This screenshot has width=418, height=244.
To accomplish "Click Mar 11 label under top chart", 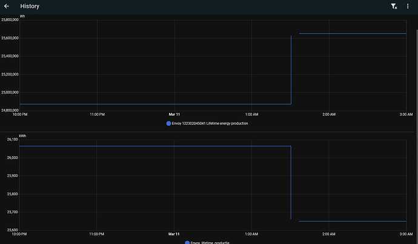I will point(174,114).
